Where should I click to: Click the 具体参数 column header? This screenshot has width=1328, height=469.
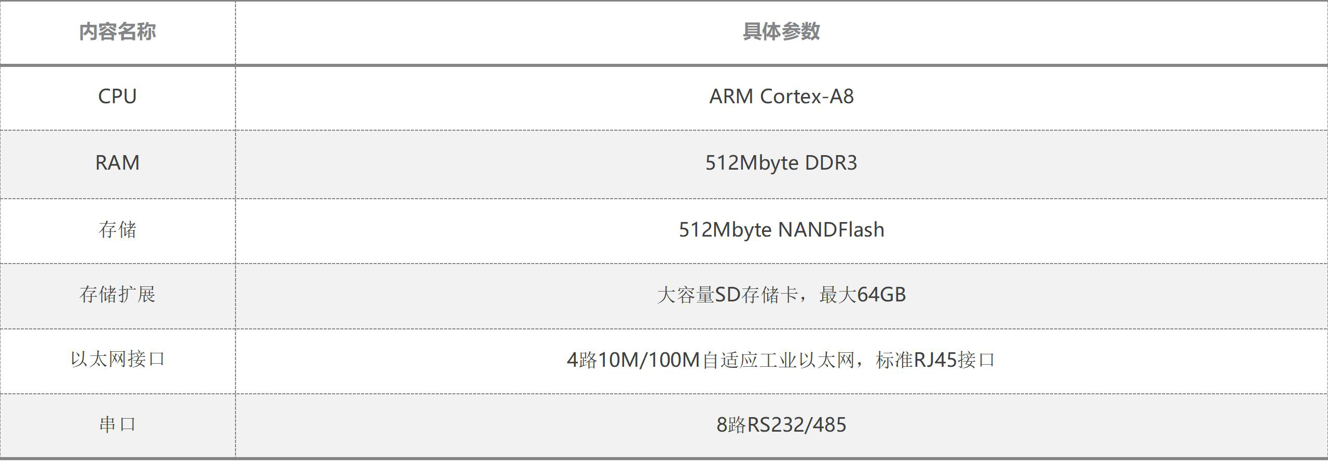781,32
